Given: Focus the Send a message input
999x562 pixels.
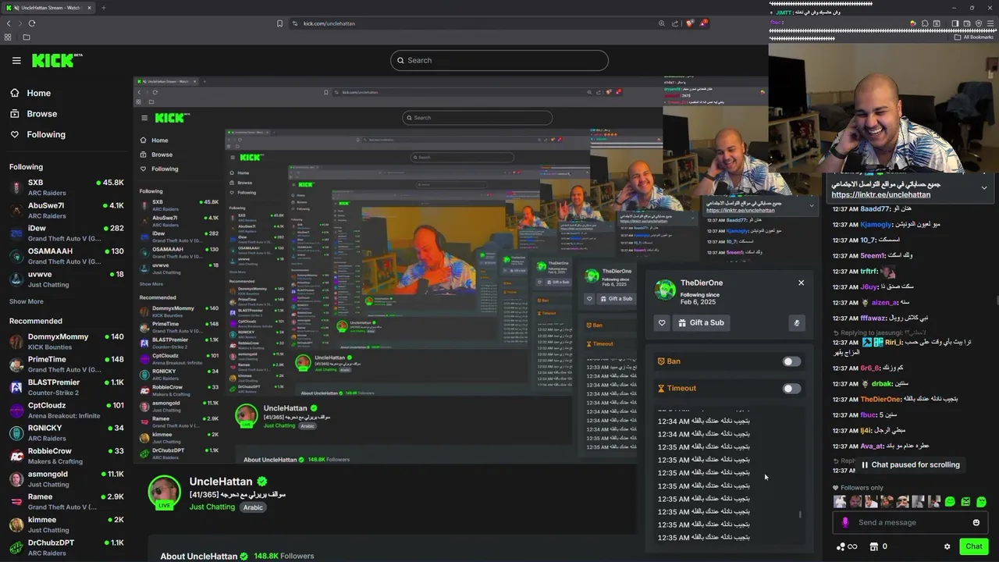Looking at the screenshot, I should pyautogui.click(x=910, y=522).
